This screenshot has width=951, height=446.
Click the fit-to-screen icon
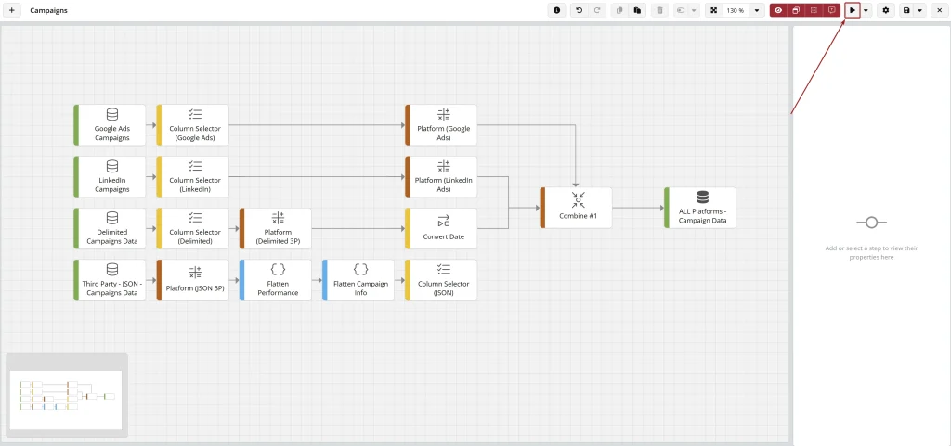[713, 10]
